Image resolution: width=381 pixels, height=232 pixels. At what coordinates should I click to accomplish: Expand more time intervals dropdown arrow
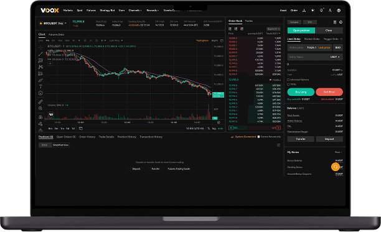point(79,40)
